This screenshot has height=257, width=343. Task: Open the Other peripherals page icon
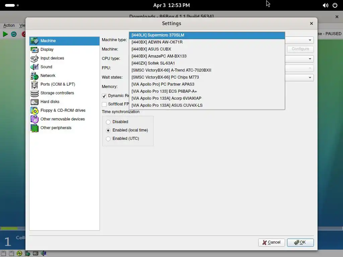[x=35, y=128]
